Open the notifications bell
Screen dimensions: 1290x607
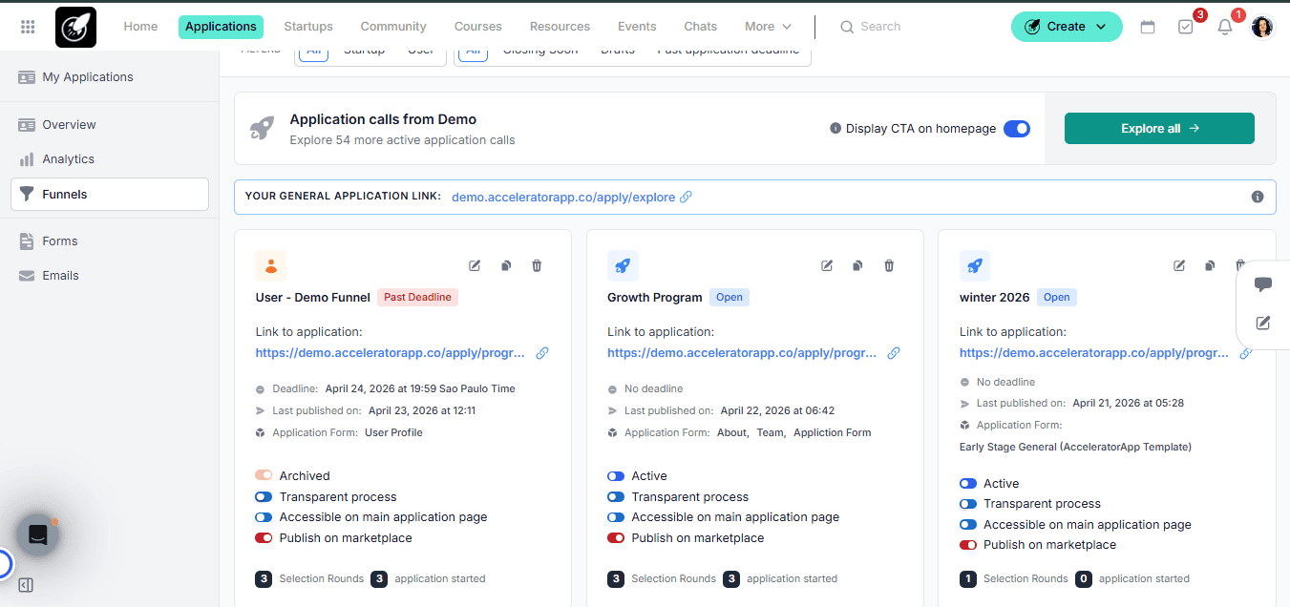click(x=1225, y=27)
